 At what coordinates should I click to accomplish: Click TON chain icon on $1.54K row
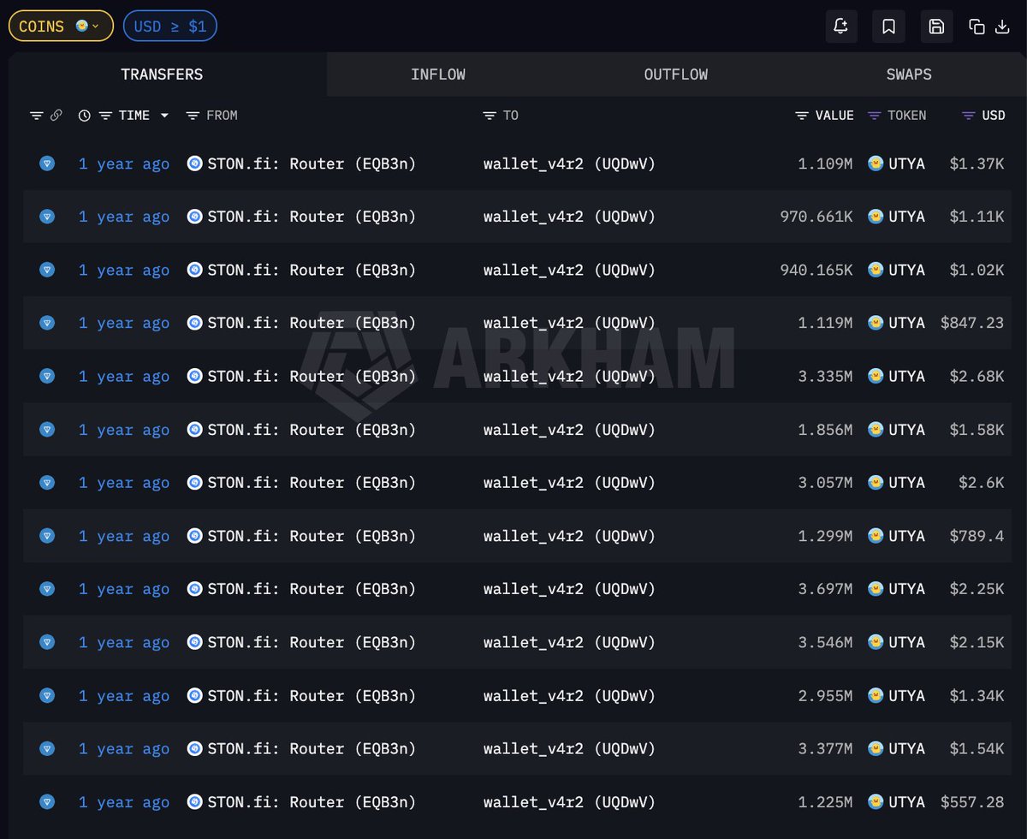click(x=47, y=748)
